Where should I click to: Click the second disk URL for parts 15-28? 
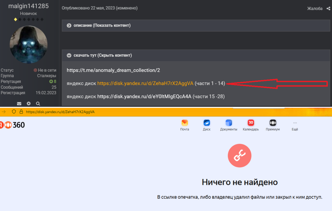pyautogui.click(x=144, y=97)
